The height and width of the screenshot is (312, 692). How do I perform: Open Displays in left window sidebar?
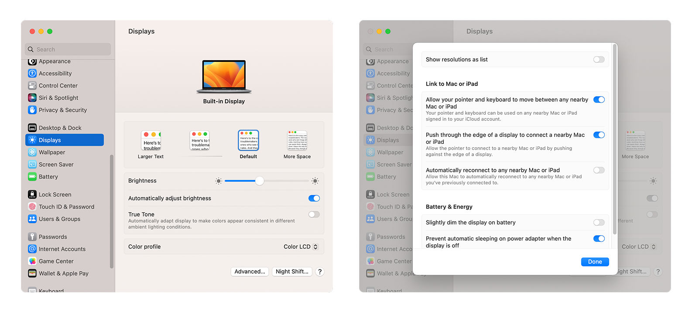coord(65,140)
